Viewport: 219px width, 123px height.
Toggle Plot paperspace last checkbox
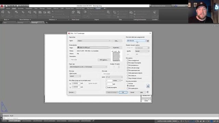pos(128,70)
